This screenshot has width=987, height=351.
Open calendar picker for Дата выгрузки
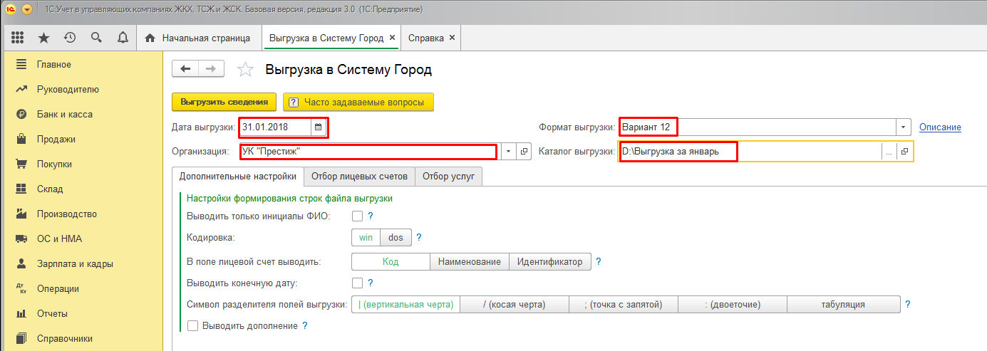pyautogui.click(x=319, y=127)
